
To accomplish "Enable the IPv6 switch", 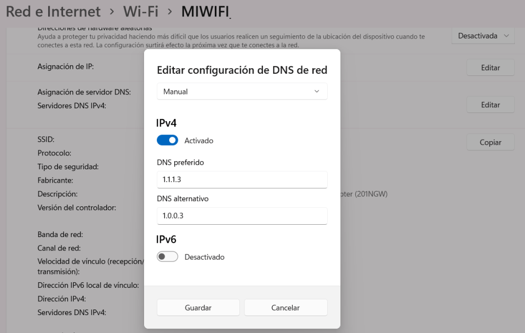I will 167,257.
